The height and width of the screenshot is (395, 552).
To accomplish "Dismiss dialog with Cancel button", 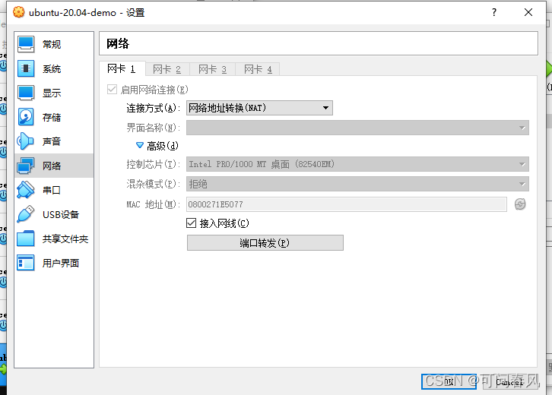I will pos(509,381).
